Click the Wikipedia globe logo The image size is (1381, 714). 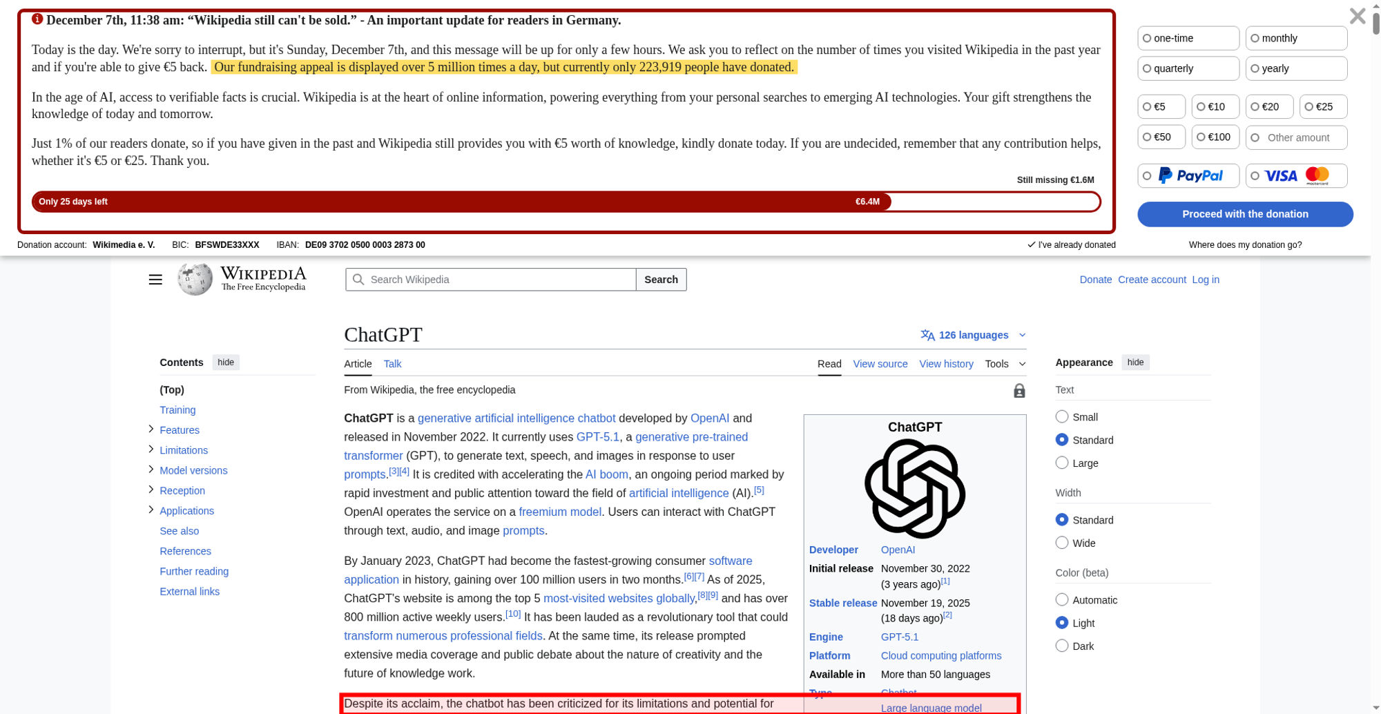click(x=194, y=279)
